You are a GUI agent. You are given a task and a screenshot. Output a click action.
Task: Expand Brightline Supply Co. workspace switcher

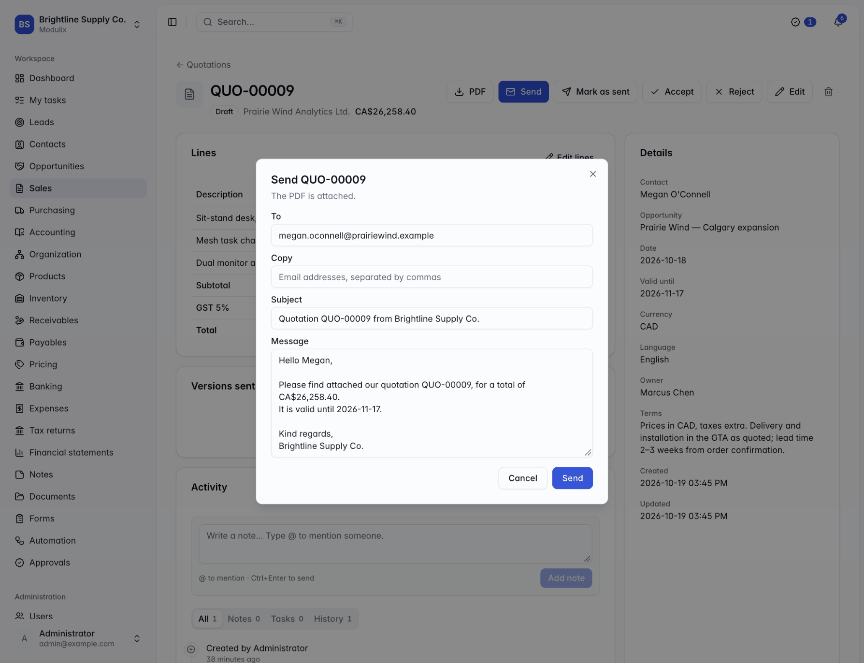pos(78,24)
